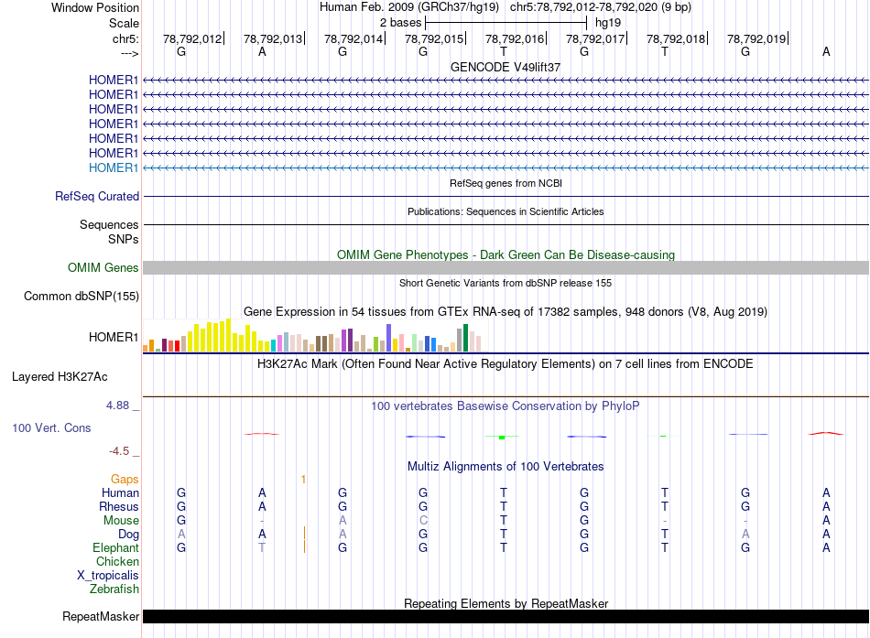The width and height of the screenshot is (870, 638).
Task: Click the Zebrafish species label
Action: pos(114,589)
